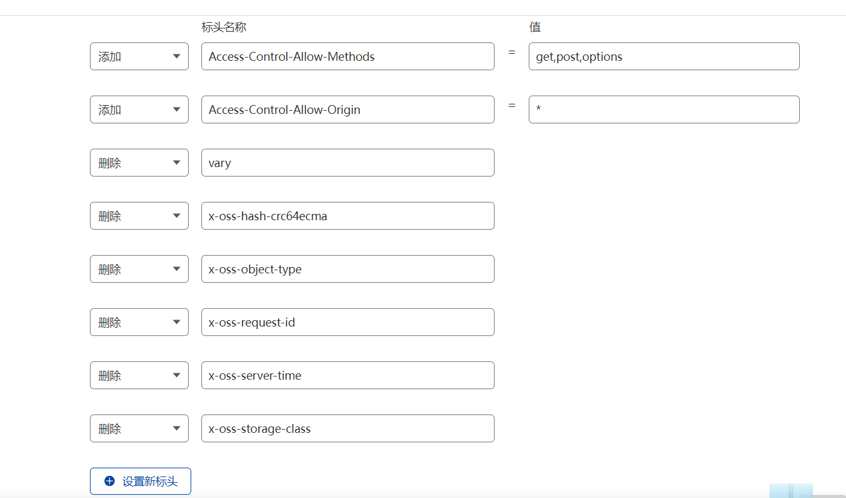Click the plus icon in 设置新标头 button
The width and height of the screenshot is (846, 498).
tap(109, 482)
